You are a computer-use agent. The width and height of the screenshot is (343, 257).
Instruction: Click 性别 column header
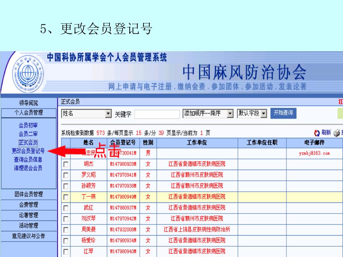[x=148, y=143]
